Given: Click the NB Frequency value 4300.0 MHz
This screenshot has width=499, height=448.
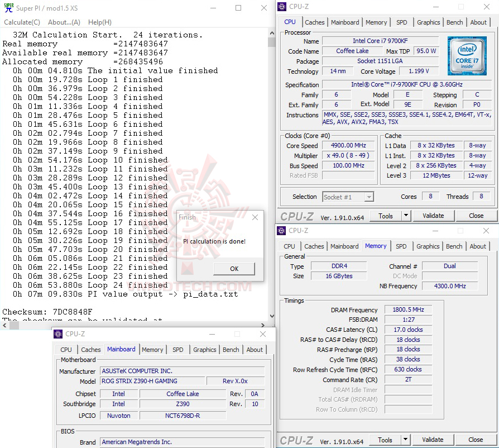Looking at the screenshot, I should click(x=450, y=286).
